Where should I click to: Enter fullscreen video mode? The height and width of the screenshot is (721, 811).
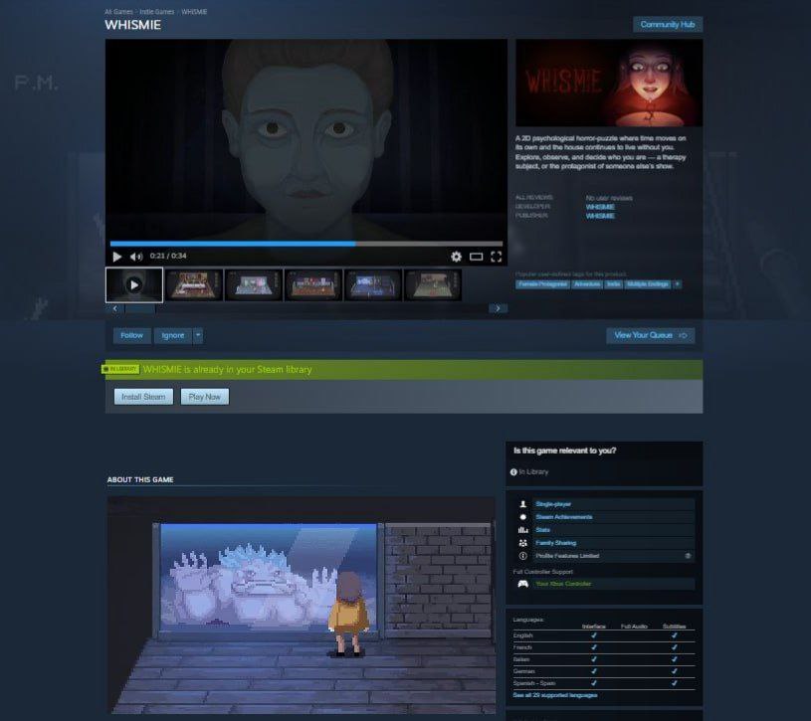click(x=496, y=257)
